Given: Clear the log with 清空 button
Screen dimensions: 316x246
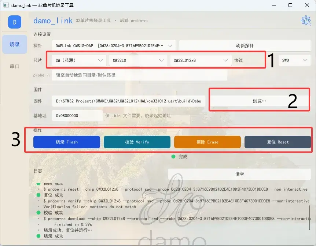Looking at the screenshot, I should [x=239, y=174].
